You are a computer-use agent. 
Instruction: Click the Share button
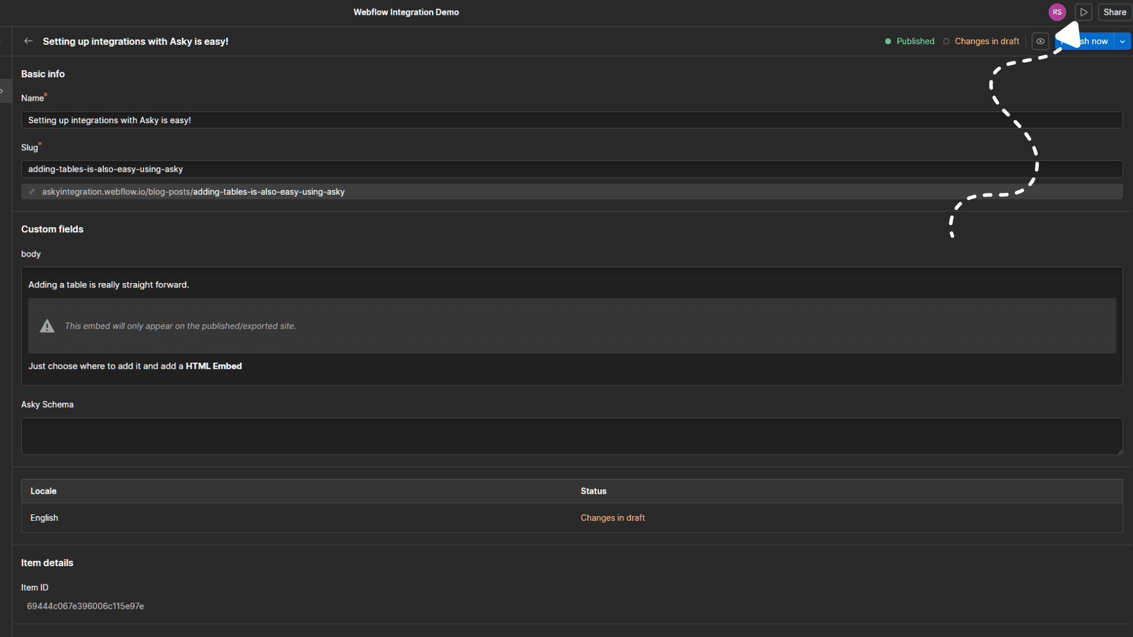point(1115,12)
